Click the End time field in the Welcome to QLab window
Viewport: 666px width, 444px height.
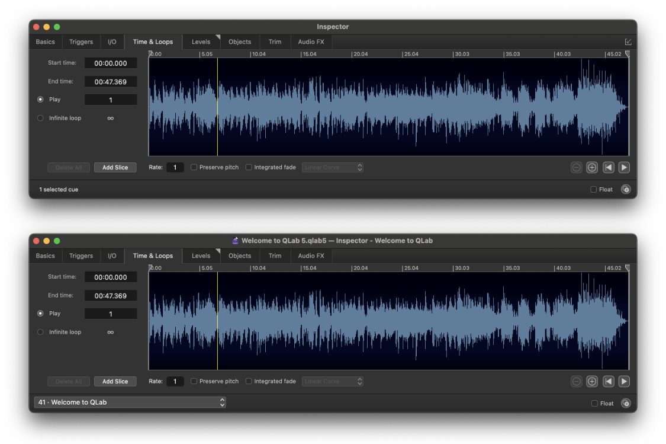(x=111, y=296)
